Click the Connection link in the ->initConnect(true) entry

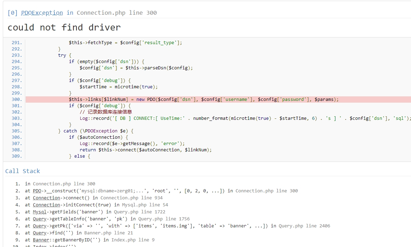pos(46,205)
